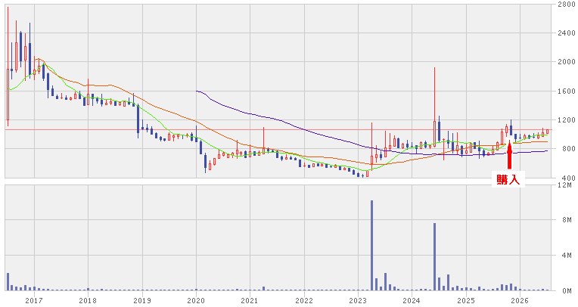Click the tallest volume bar in 2023

[x=371, y=246]
